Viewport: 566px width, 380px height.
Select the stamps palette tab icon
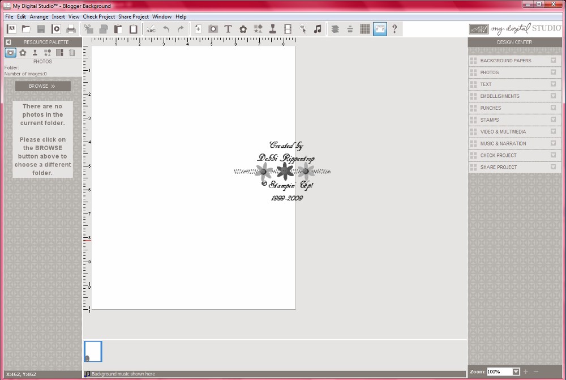[x=35, y=53]
